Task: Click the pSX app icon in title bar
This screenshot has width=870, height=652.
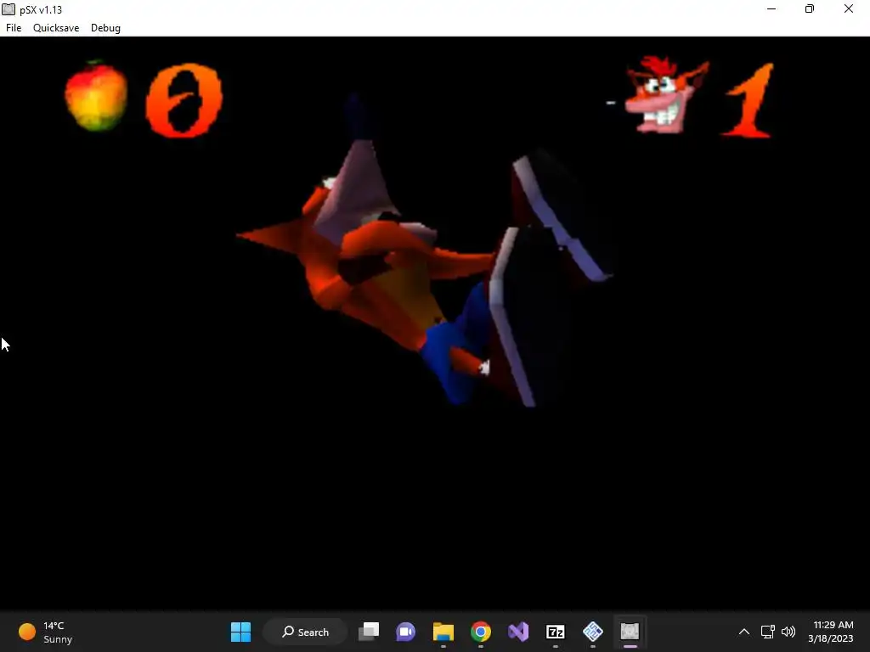Action: [8, 9]
